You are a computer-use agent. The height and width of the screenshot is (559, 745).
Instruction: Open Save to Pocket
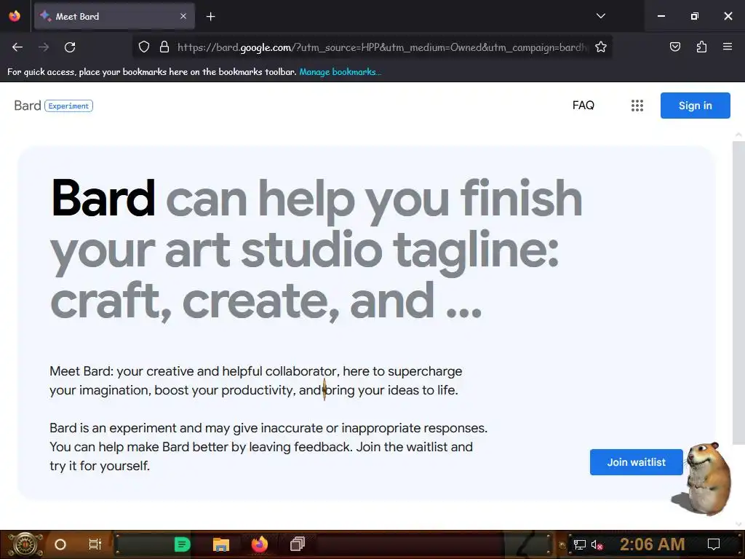(674, 47)
